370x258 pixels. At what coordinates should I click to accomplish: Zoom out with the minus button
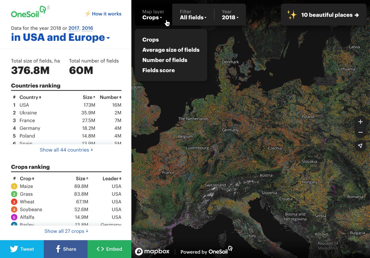[360, 132]
